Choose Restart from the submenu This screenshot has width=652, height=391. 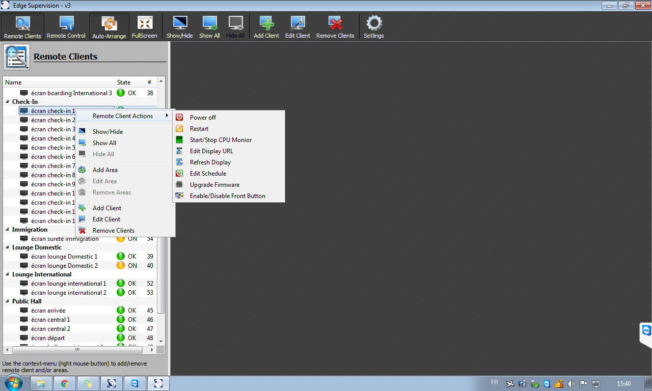point(199,129)
